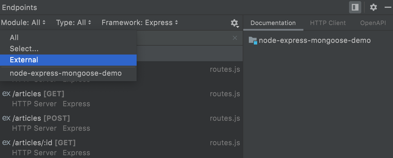
Task: Select External in the module menu
Action: coord(24,60)
